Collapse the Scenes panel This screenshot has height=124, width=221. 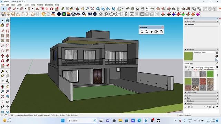point(185,104)
